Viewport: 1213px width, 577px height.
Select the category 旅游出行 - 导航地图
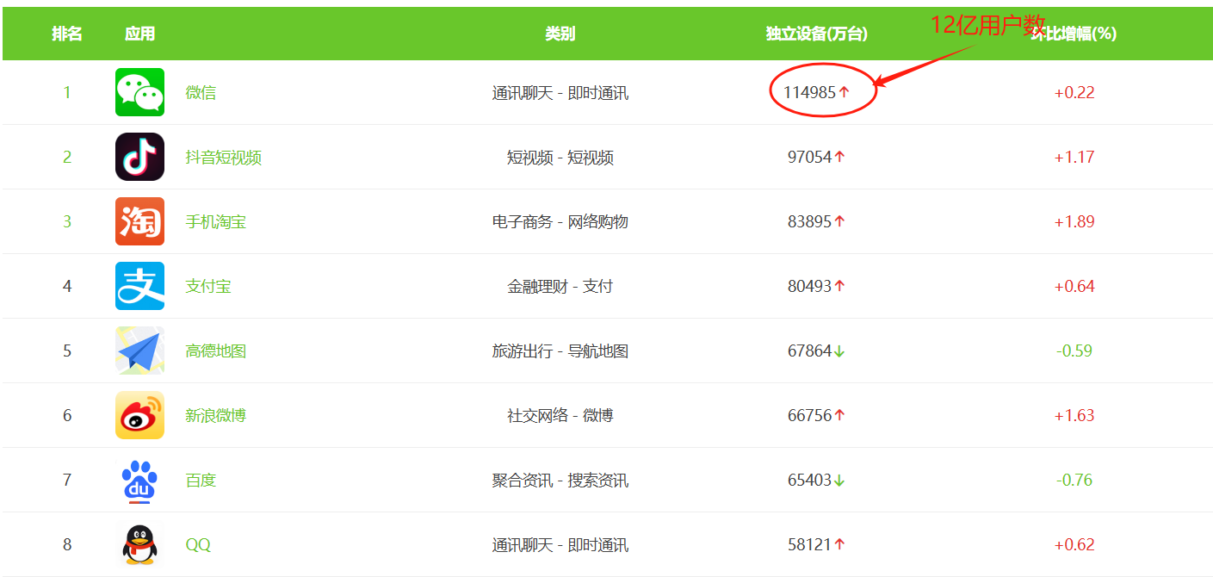[560, 351]
